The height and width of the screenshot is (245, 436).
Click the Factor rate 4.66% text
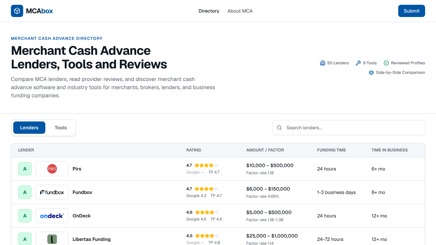263,196
